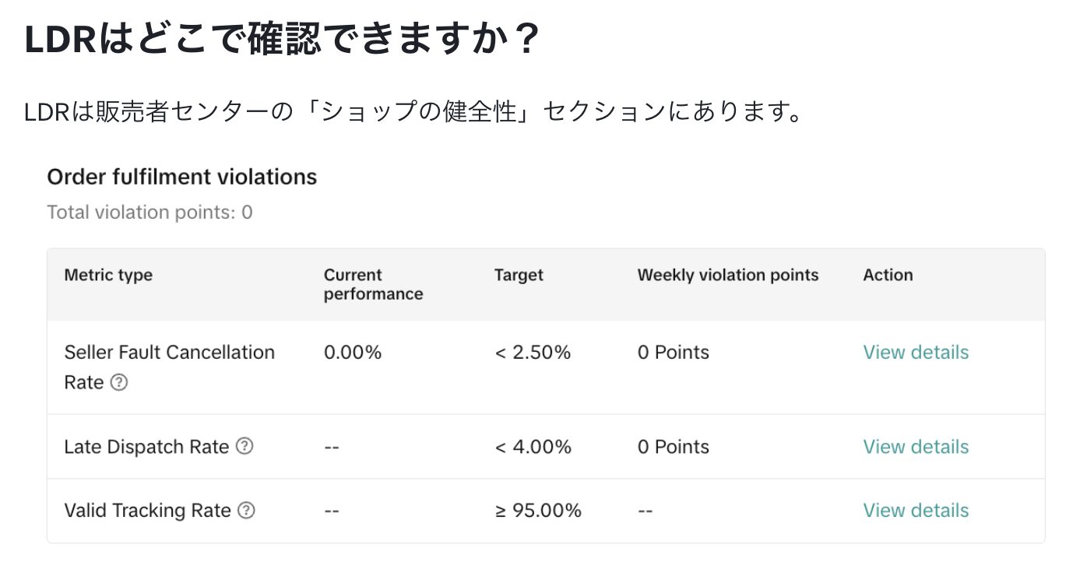View details for Valid Tracking Rate
Image resolution: width=1073 pixels, height=562 pixels.
coord(916,511)
